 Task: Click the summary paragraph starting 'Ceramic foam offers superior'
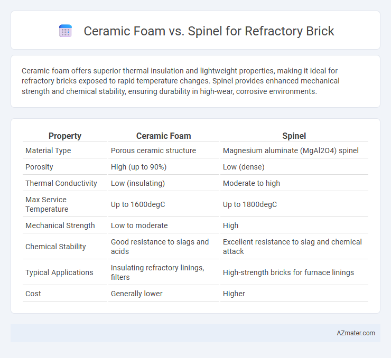[181, 81]
